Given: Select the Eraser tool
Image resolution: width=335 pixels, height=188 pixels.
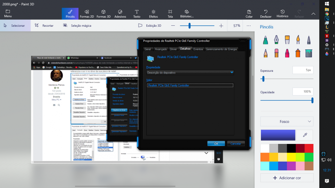Looking at the screenshot, I should 276,53.
